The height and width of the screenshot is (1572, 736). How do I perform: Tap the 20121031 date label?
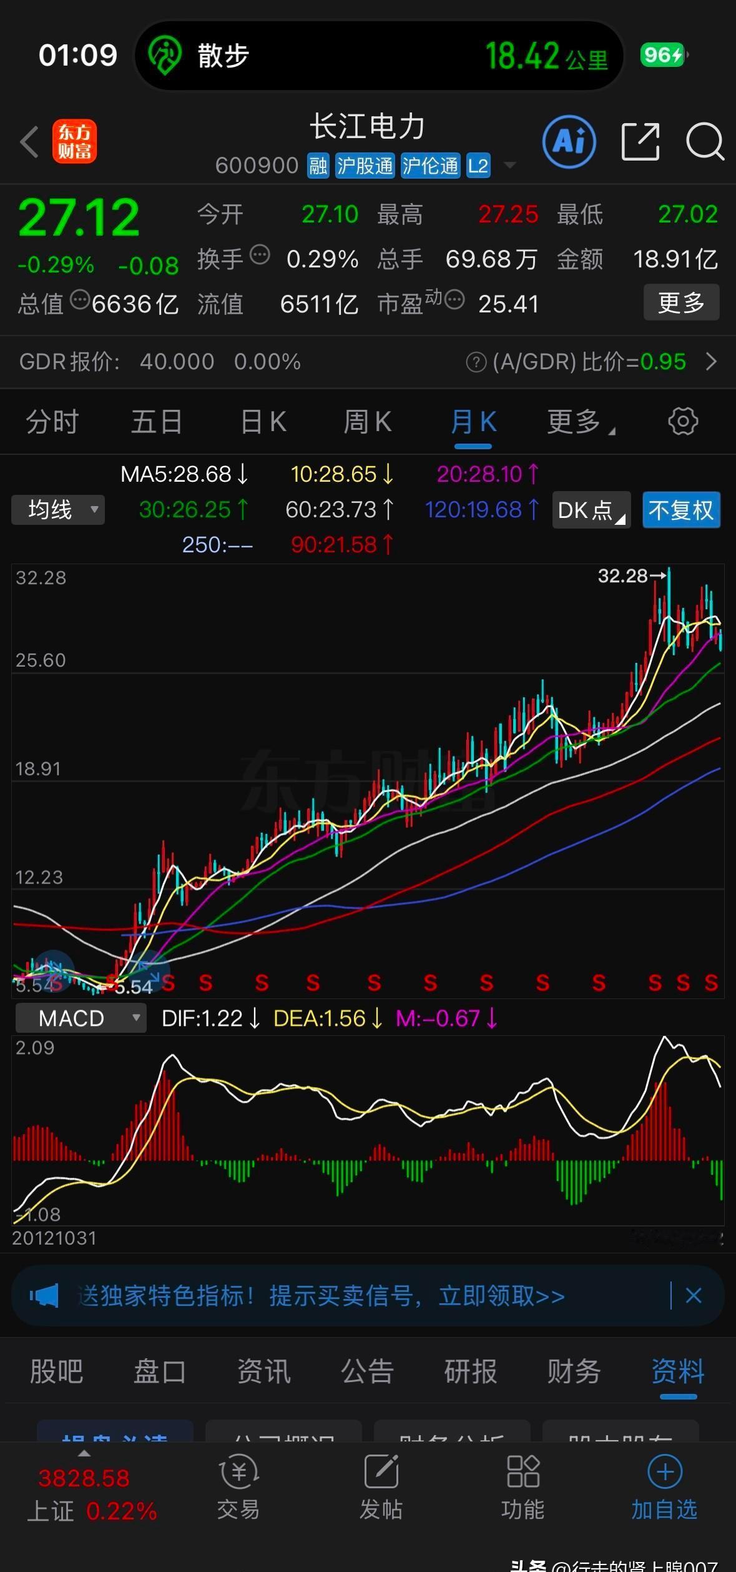55,1238
